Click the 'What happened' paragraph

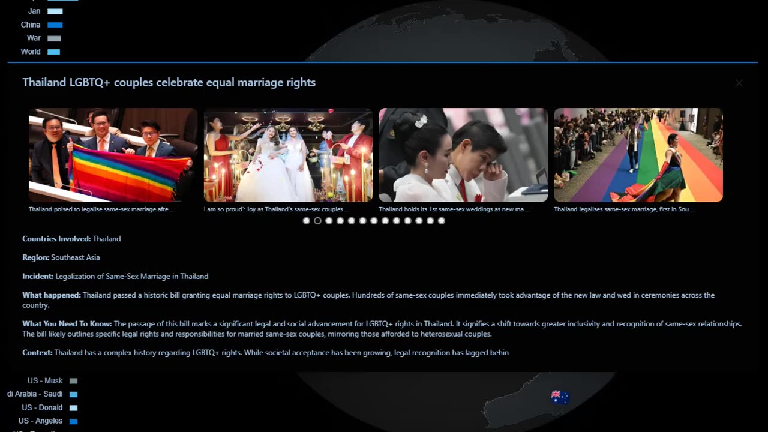368,300
